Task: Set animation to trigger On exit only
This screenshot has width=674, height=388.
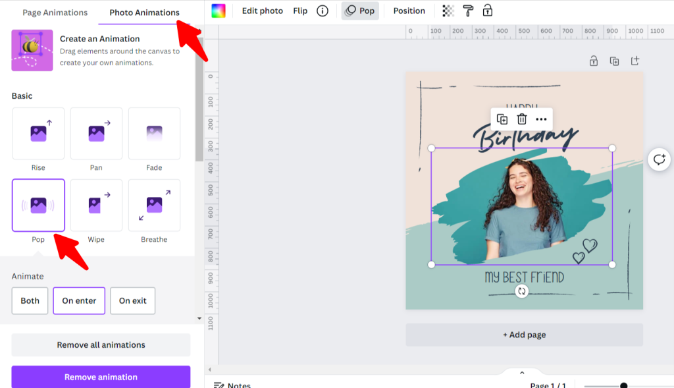Action: click(x=132, y=300)
